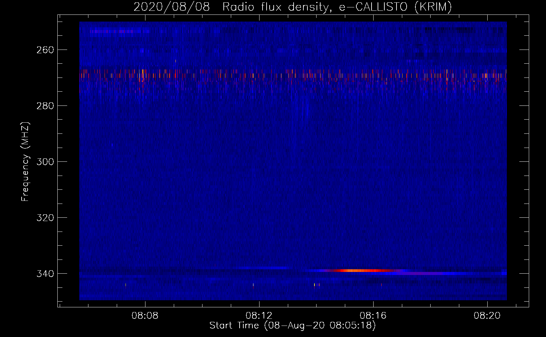Viewport: 546px width, 337px height.
Task: Click the 320 MHz frequency axis label
Action: point(45,218)
